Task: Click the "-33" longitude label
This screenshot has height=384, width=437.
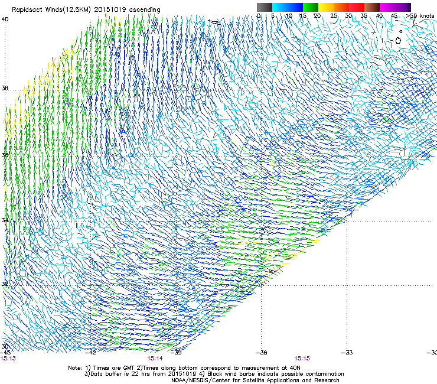Action: point(347,353)
